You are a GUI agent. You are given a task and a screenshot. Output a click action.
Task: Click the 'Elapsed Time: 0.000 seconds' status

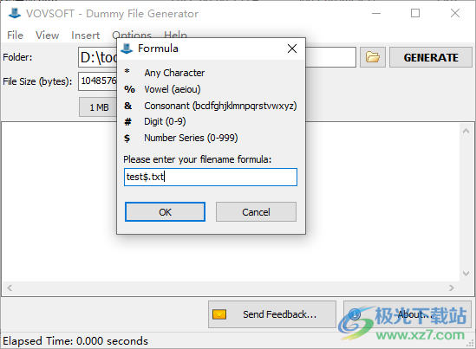click(x=75, y=341)
